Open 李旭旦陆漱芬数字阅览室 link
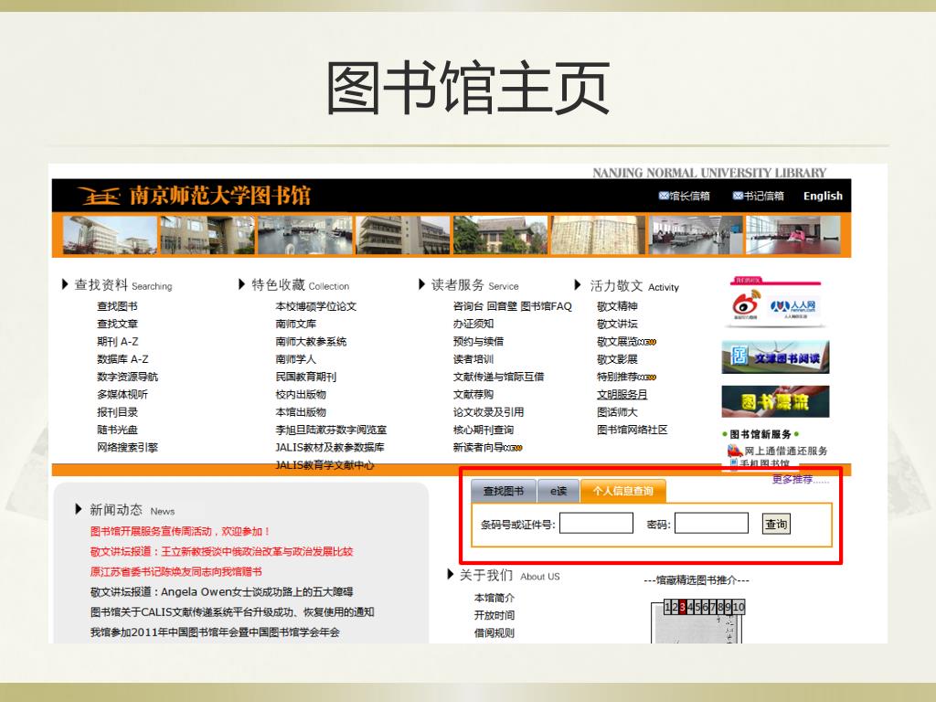Image resolution: width=936 pixels, height=702 pixels. pos(331,430)
